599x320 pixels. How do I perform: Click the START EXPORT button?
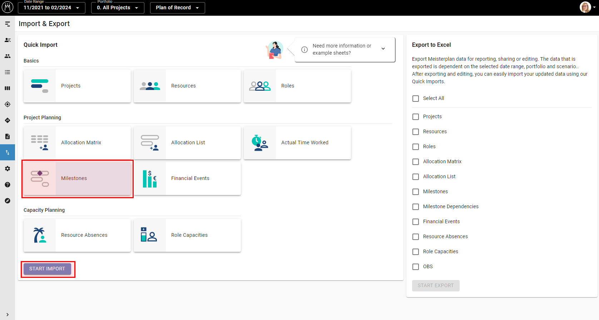tap(436, 286)
